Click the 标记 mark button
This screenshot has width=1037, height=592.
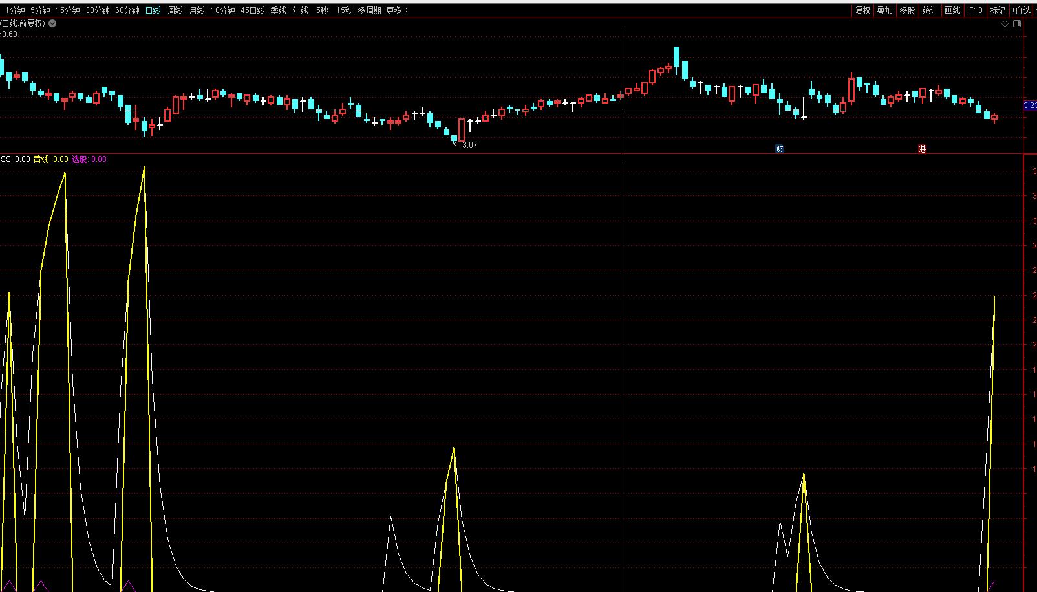point(998,10)
